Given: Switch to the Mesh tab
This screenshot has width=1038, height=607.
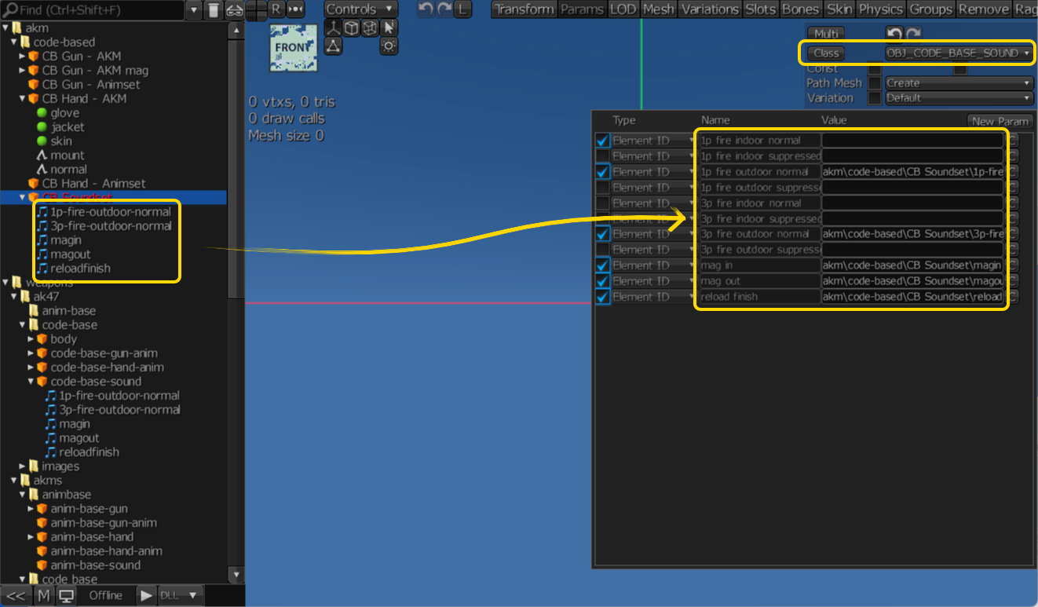Looking at the screenshot, I should pos(658,9).
